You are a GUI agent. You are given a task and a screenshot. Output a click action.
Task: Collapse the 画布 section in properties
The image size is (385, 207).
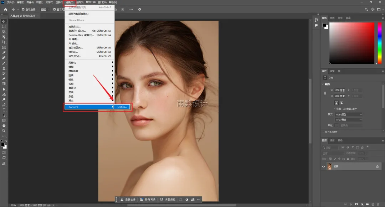pos(323,84)
